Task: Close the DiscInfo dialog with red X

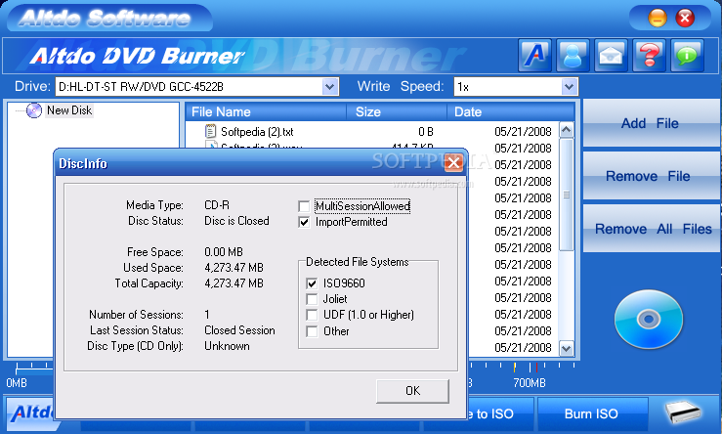Action: pos(453,162)
